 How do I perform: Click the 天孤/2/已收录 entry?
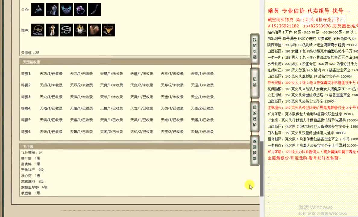coord(202,108)
